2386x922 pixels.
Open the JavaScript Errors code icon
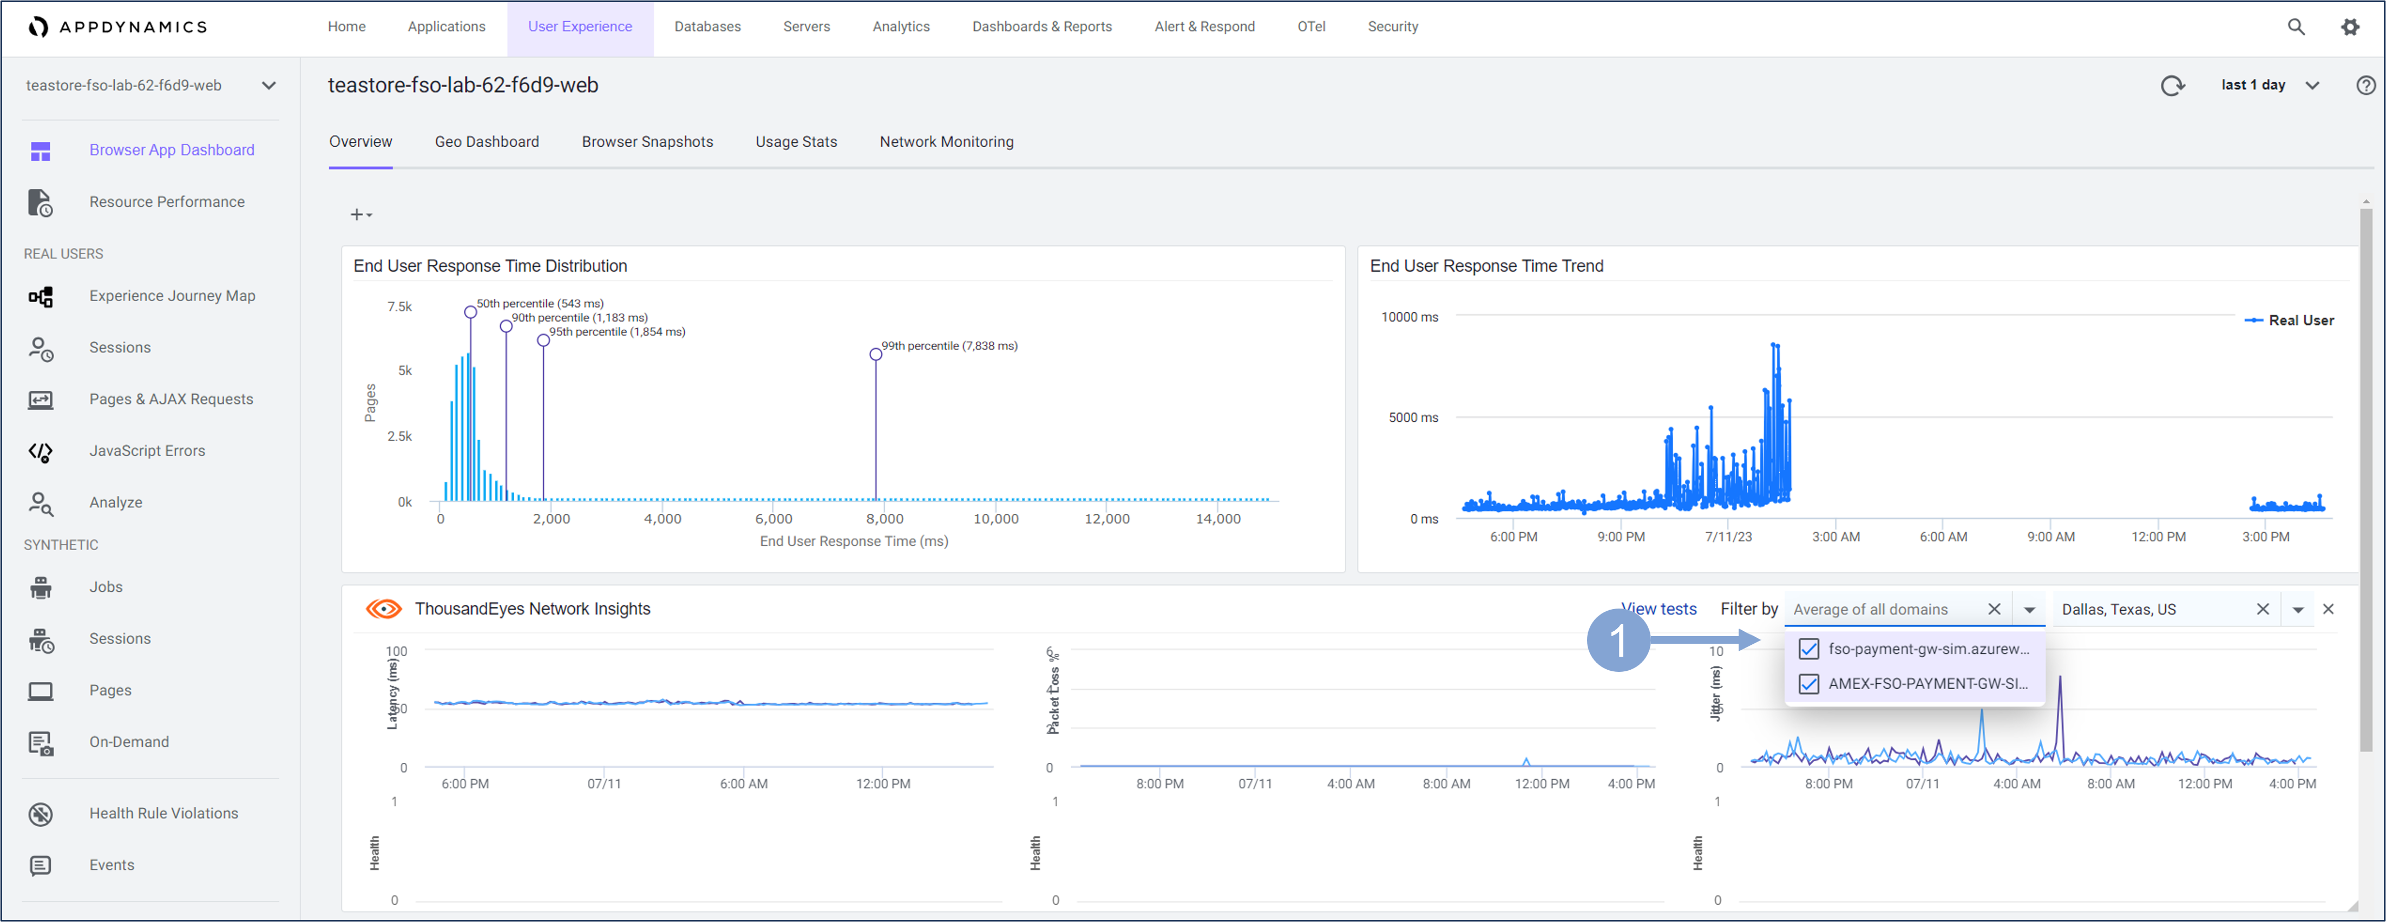point(41,452)
